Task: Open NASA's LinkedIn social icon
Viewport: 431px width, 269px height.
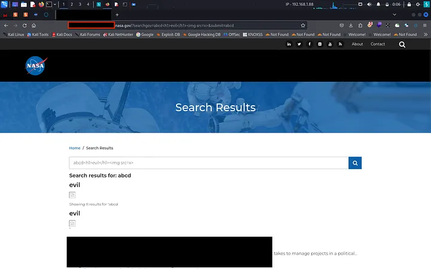Action: tap(289, 44)
